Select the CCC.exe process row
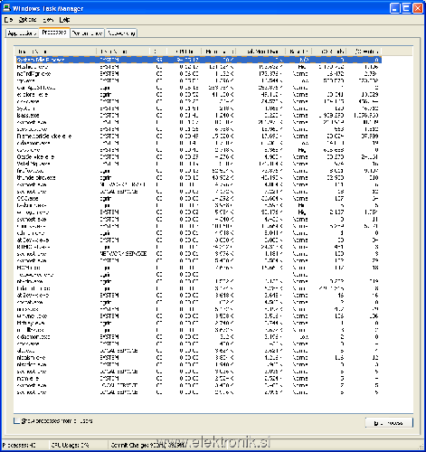Viewport: 426px width, 452px height. coord(198,199)
